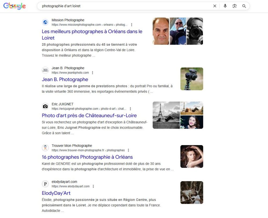Click "Mission Photographe" site name
This screenshot has width=268, height=218.
68,20
